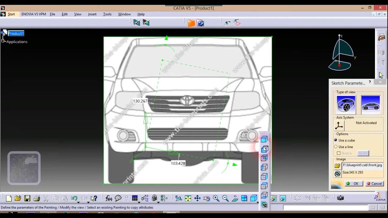Open the File menu
The height and width of the screenshot is (218, 388).
click(x=52, y=14)
